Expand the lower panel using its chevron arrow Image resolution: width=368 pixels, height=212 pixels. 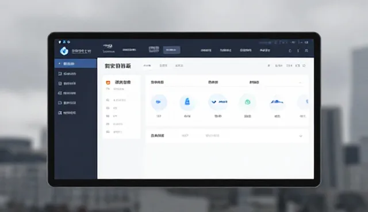(x=301, y=136)
